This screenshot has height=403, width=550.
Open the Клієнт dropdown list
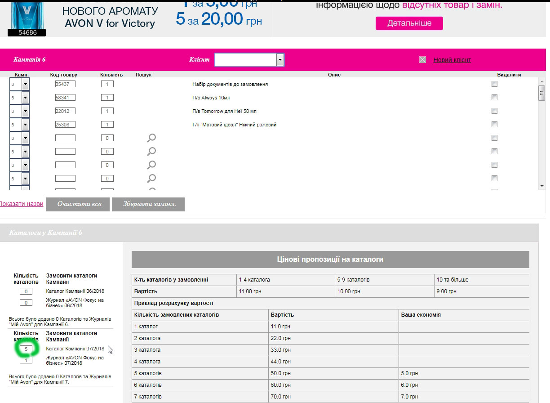pyautogui.click(x=280, y=60)
